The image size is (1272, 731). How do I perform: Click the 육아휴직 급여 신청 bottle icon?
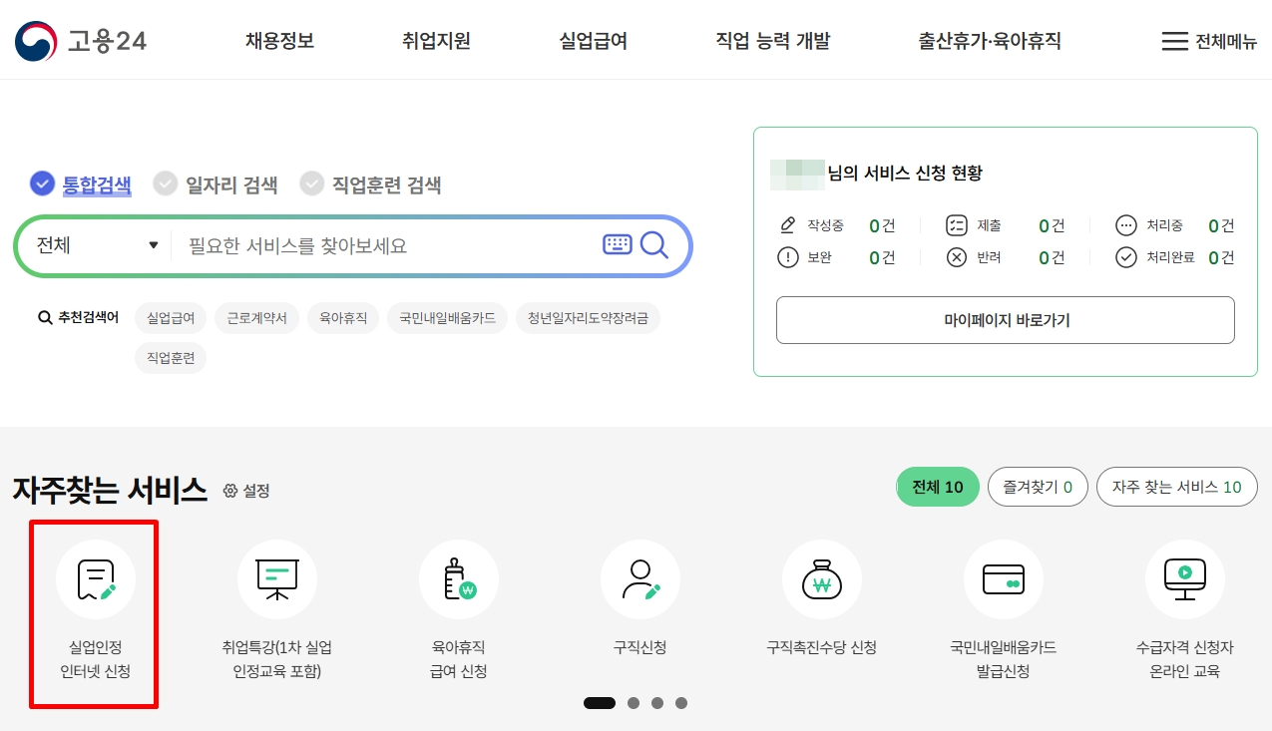pos(458,579)
